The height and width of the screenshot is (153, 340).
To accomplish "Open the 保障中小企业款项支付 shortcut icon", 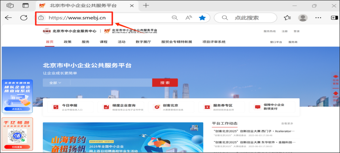I will (x=258, y=107).
